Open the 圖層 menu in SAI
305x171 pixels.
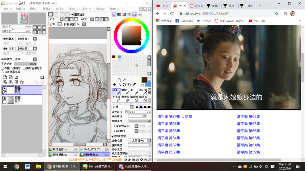click(47, 9)
